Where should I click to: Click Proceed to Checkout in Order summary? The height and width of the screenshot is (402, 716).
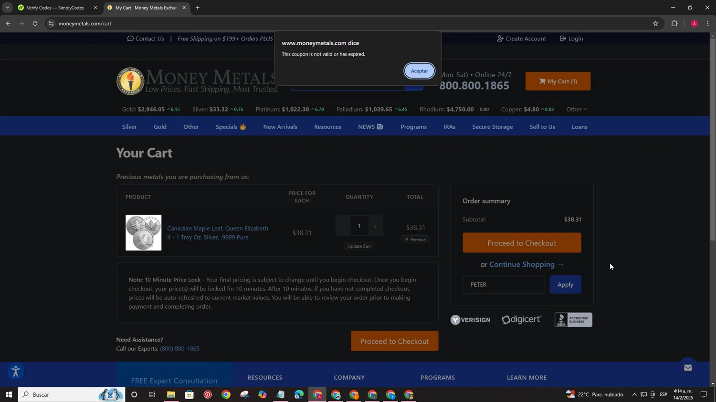[x=522, y=243]
